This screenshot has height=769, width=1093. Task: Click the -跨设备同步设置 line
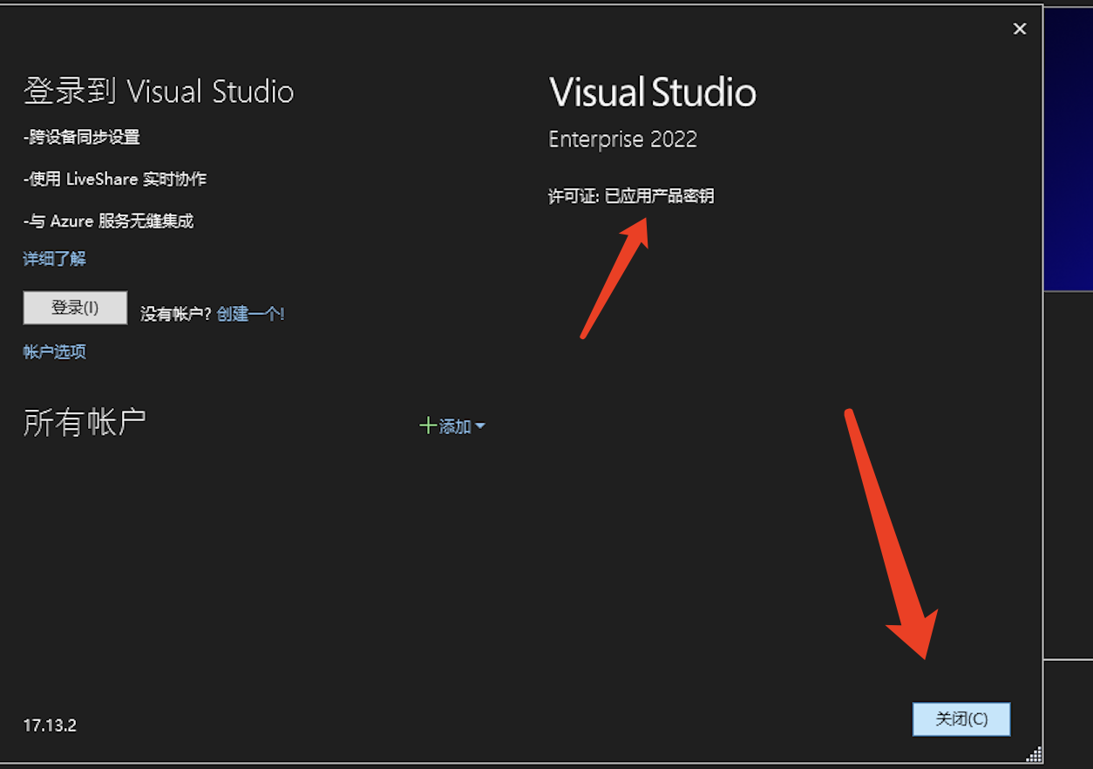82,137
